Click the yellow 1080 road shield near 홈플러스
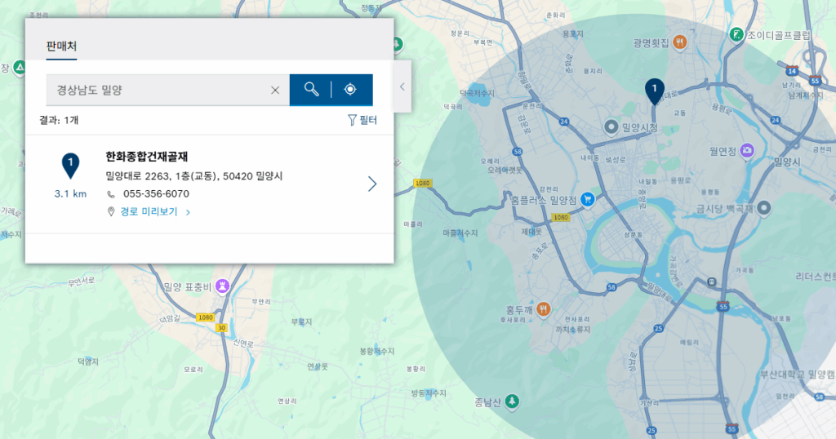This screenshot has width=836, height=439. (x=560, y=217)
